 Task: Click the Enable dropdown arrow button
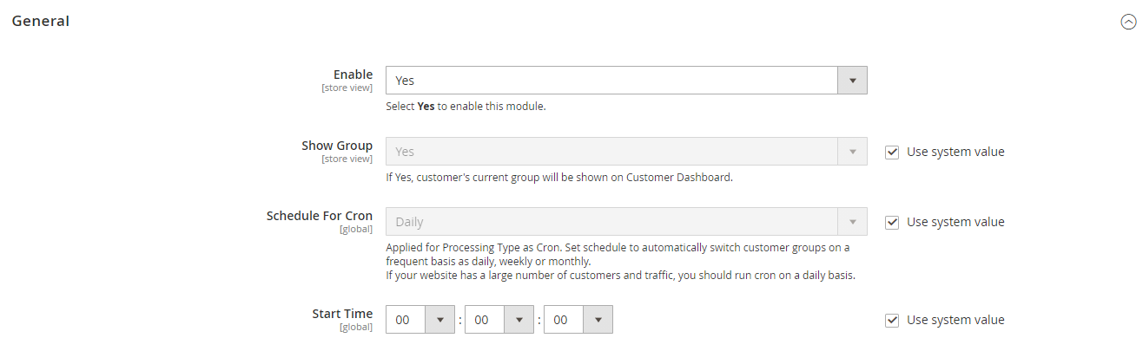(852, 81)
